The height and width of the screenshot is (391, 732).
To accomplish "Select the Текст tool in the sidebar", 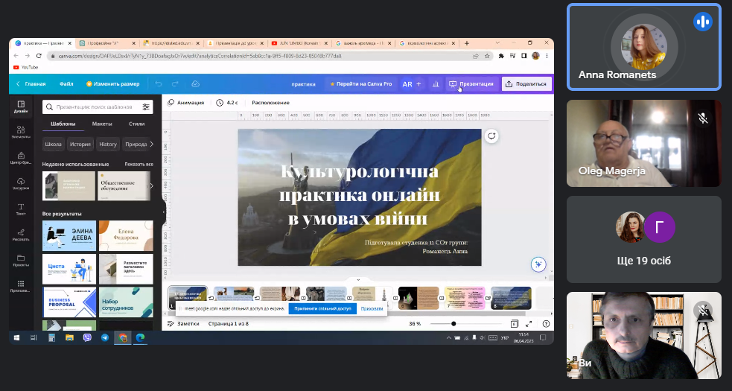I will (21, 209).
